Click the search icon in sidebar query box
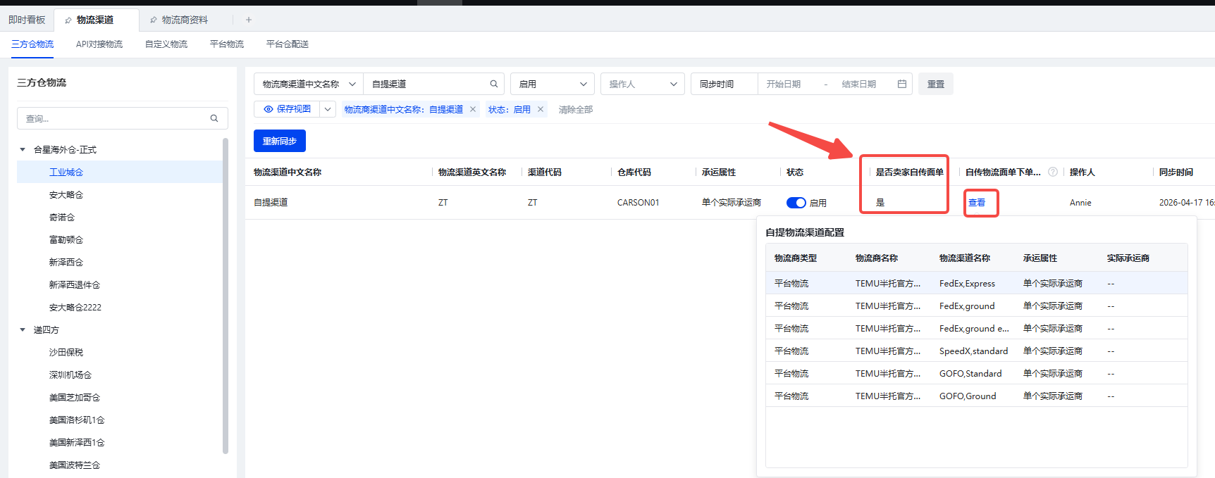 click(214, 118)
